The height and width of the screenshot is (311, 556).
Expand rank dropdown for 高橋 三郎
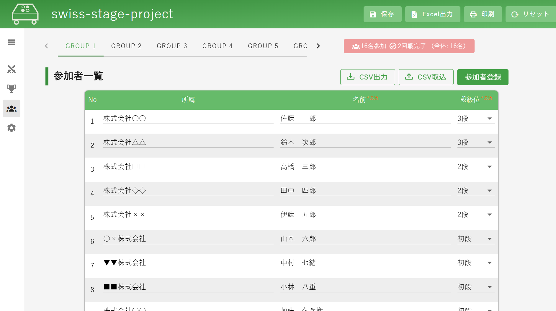[x=476, y=167]
